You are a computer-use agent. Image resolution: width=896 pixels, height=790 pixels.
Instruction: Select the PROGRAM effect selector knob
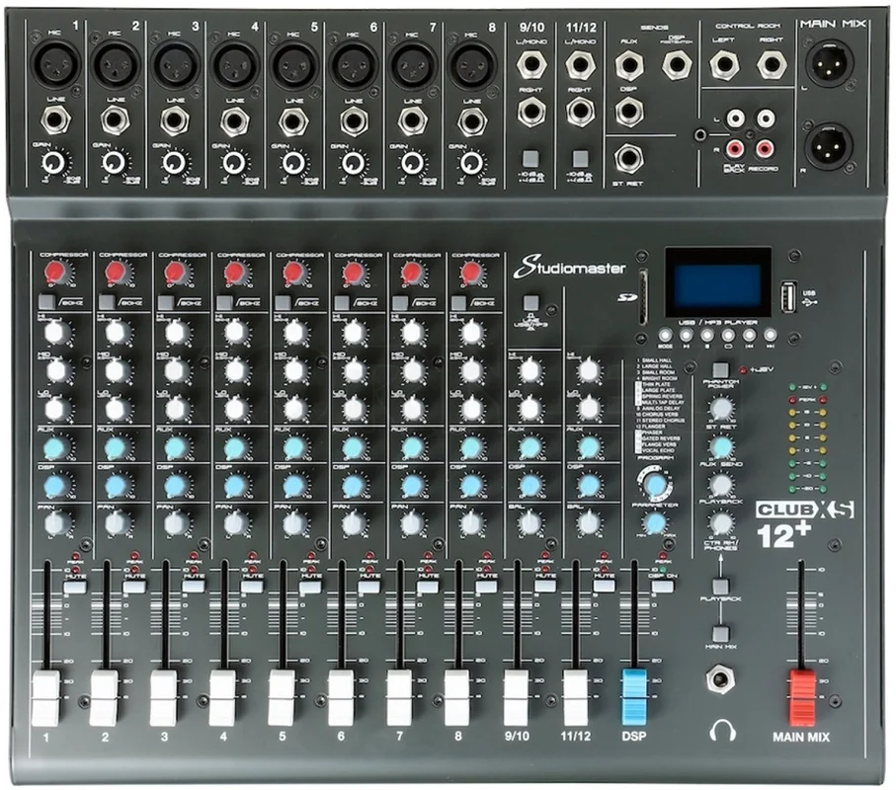point(655,485)
